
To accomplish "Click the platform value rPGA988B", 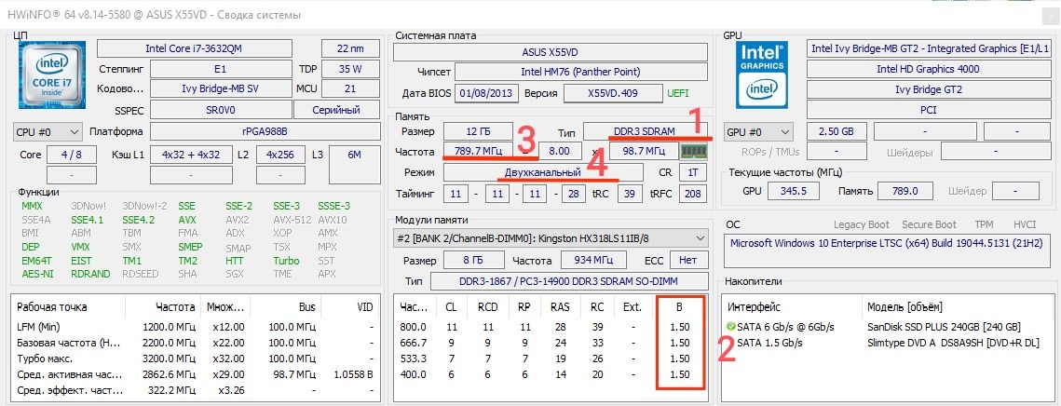I will tap(265, 131).
